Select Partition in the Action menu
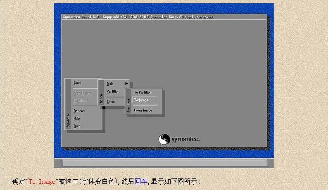Image resolution: width=328 pixels, height=190 pixels. [113, 91]
